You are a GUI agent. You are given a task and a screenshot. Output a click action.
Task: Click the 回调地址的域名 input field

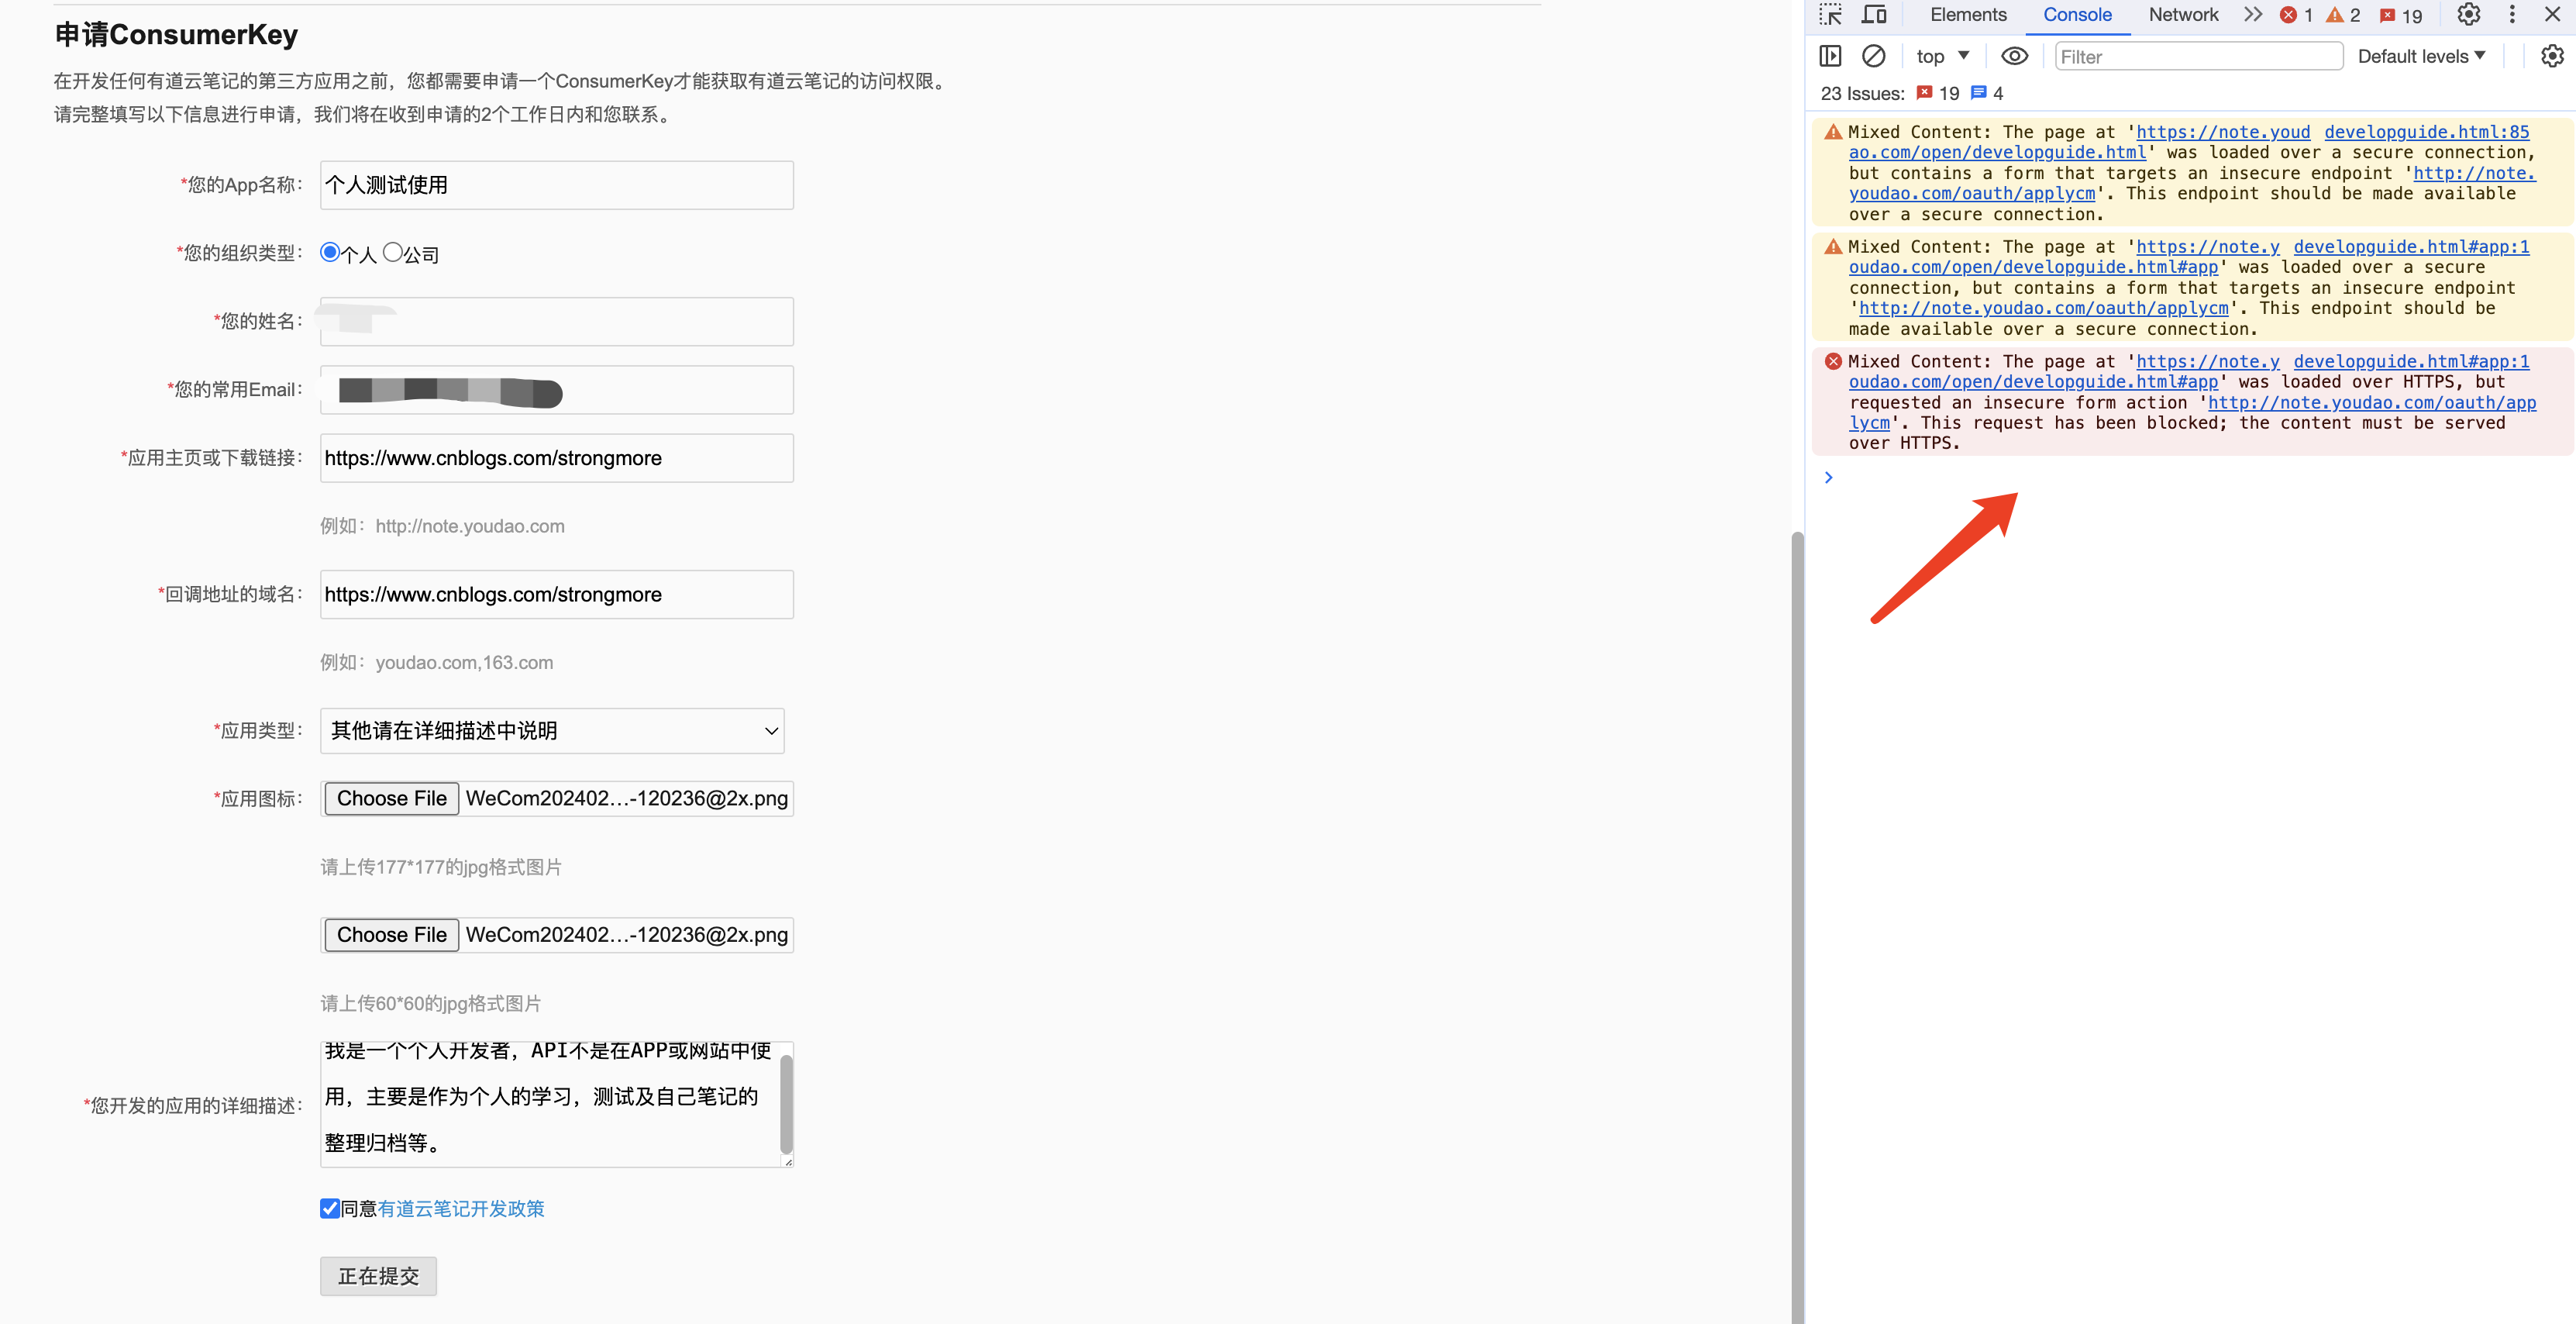pos(557,594)
